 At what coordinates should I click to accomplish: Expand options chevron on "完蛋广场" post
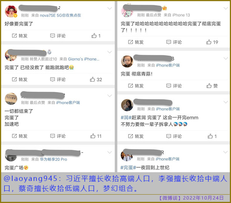(x=109, y=152)
